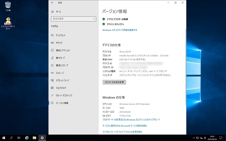The height and width of the screenshot is (141, 226).
Task: Click device name Winsvr2019 text
Action: pyautogui.click(x=125, y=52)
